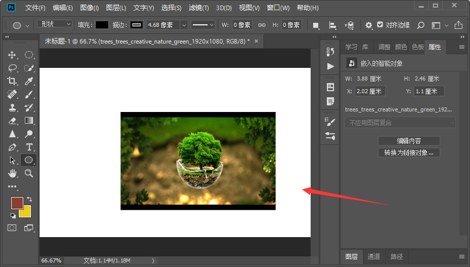This screenshot has width=470, height=267.
Task: Close the 未标题-1 document tab
Action: click(x=256, y=41)
